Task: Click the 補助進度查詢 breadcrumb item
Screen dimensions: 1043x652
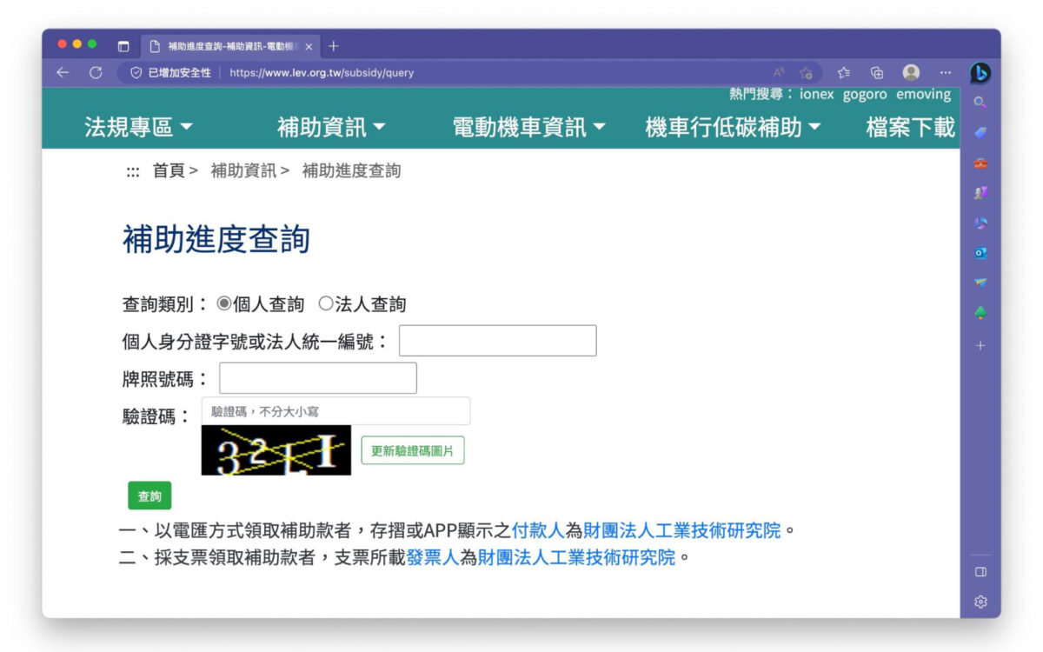Action: (x=352, y=171)
